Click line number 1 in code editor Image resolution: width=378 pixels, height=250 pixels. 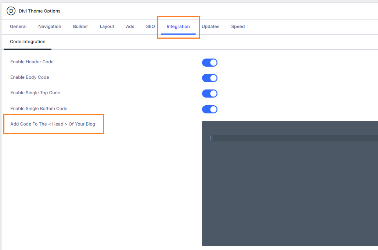[x=210, y=138]
